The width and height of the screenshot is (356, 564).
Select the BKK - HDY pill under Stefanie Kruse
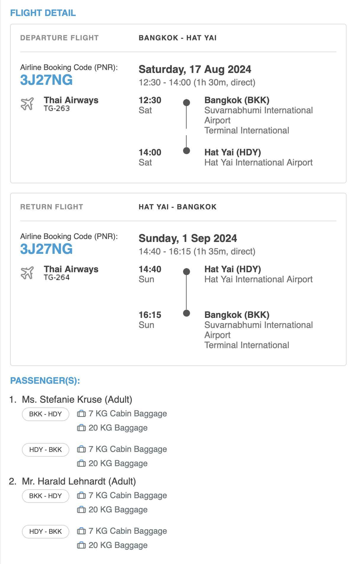45,414
